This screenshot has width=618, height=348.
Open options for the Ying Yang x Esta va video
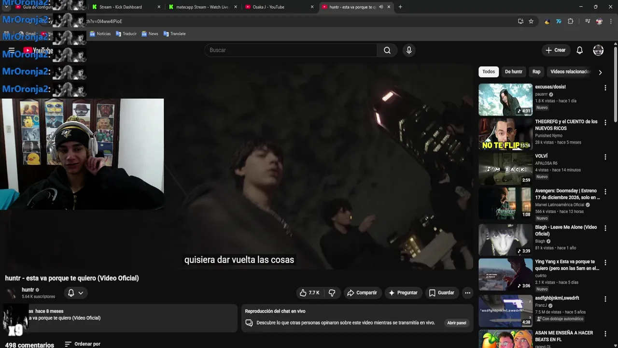(x=605, y=263)
